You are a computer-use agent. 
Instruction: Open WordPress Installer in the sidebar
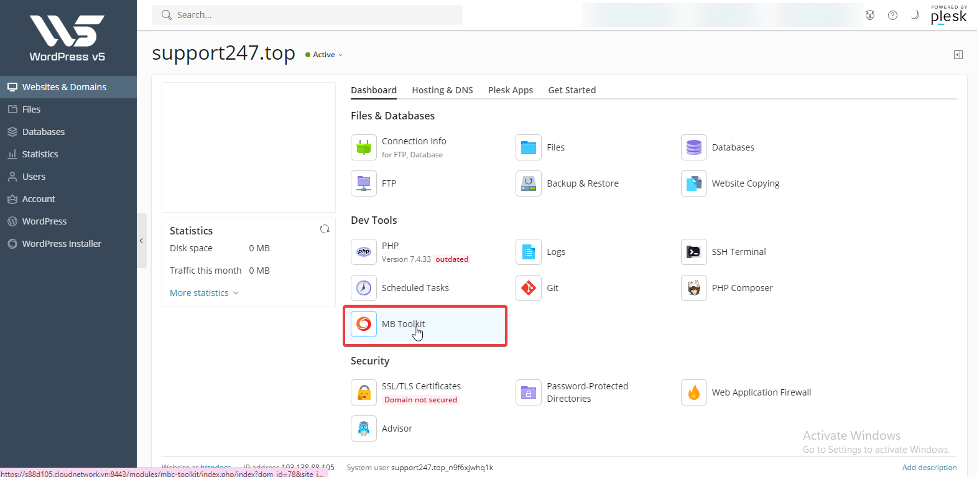(x=68, y=244)
